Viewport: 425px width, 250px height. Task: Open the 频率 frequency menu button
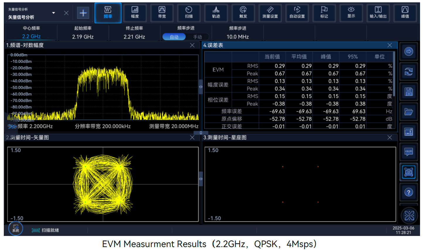click(x=108, y=13)
